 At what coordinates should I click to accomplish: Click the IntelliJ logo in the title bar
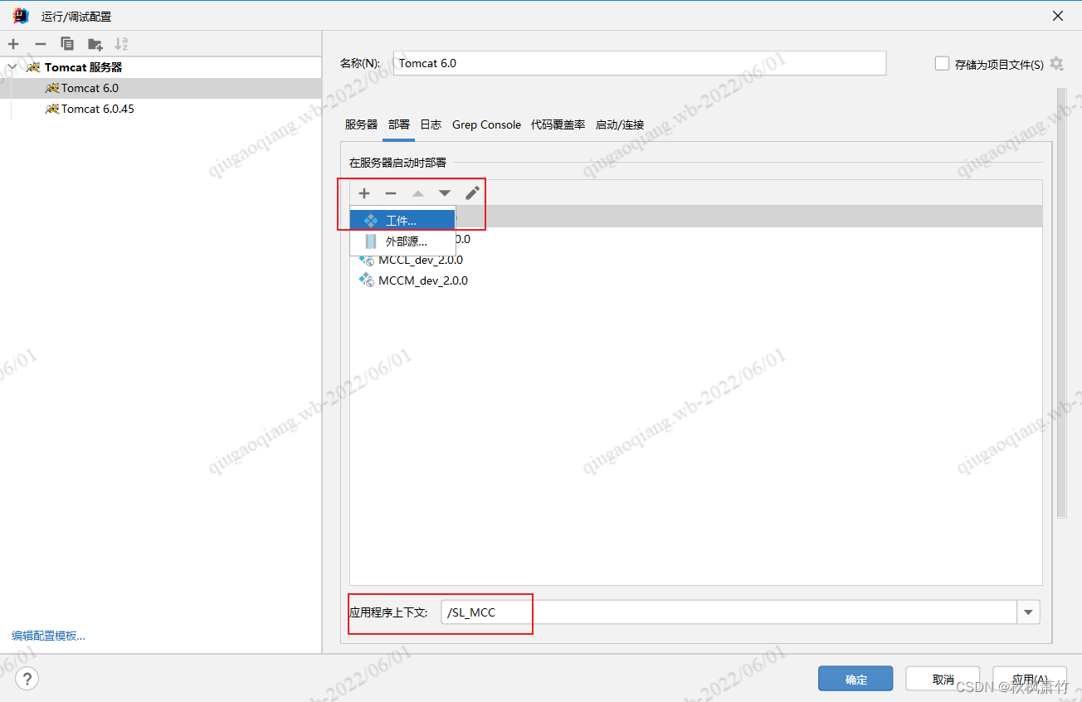[21, 16]
